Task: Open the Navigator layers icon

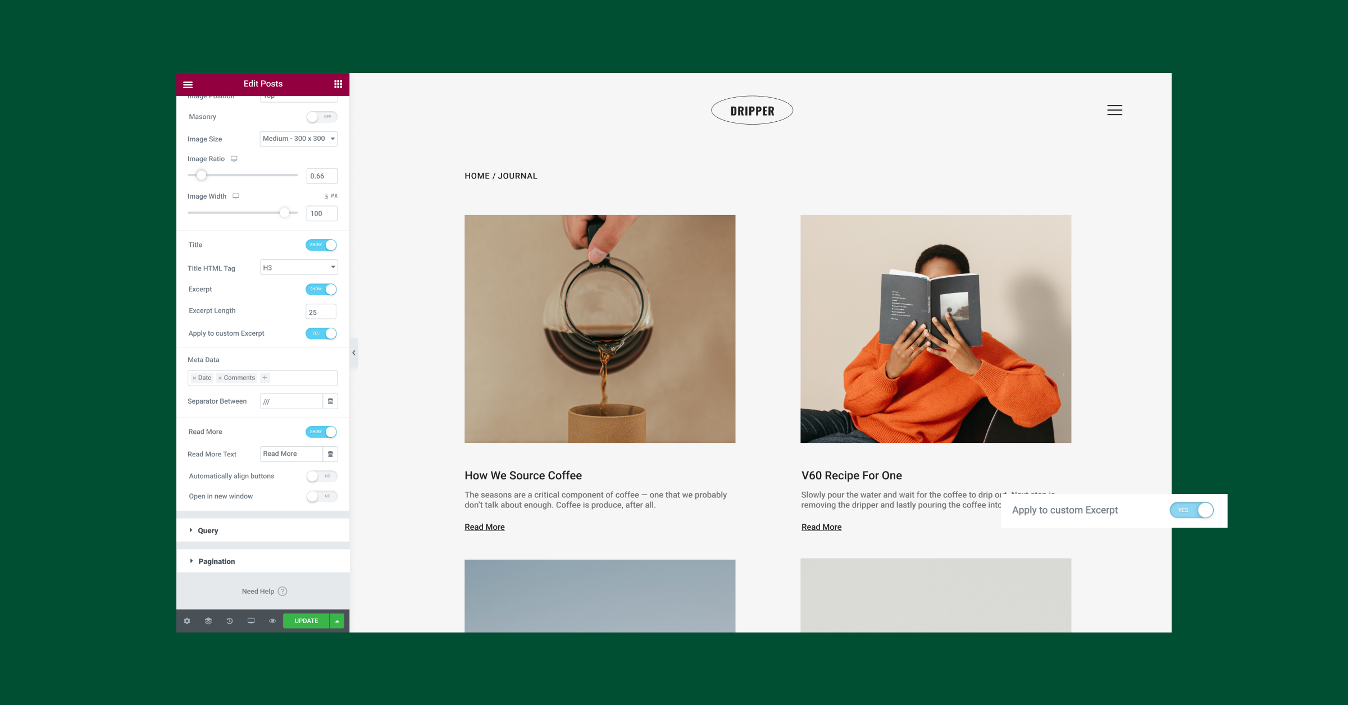Action: tap(208, 621)
